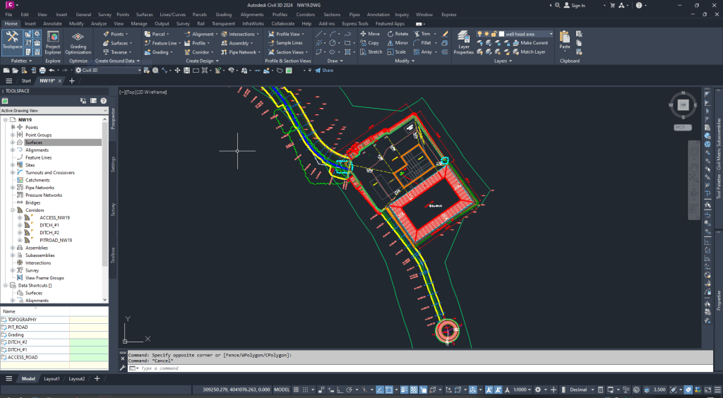Click the Make Current layer button
This screenshot has width=723, height=398.
coord(529,43)
